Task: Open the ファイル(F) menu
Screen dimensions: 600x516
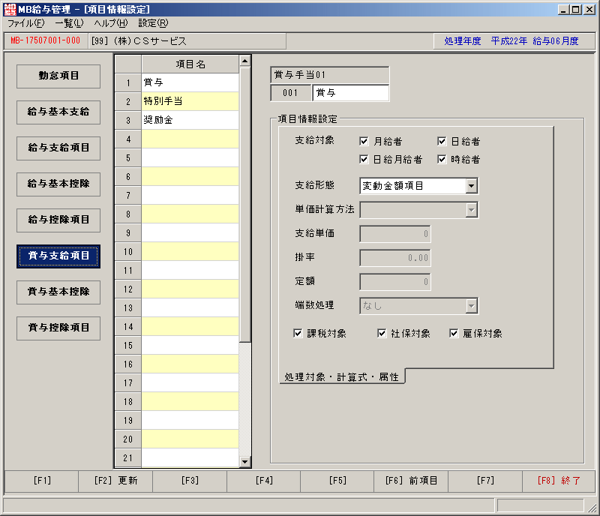Action: [26, 23]
